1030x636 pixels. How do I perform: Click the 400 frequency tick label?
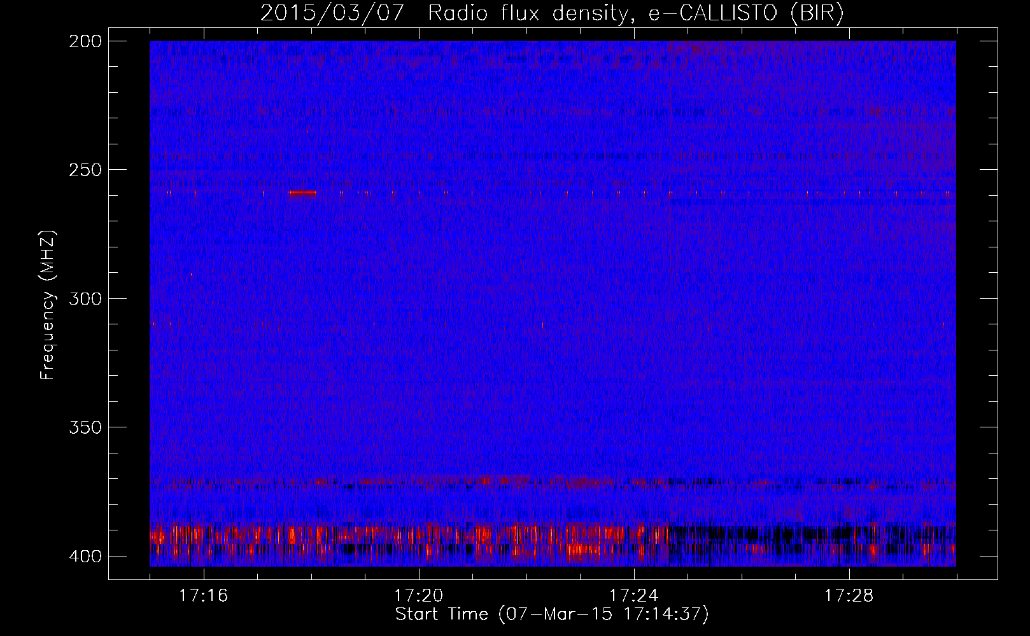85,556
